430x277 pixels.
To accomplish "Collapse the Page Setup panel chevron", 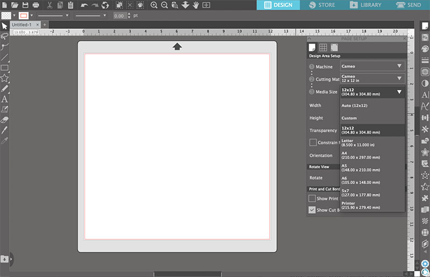I will tap(309, 39).
